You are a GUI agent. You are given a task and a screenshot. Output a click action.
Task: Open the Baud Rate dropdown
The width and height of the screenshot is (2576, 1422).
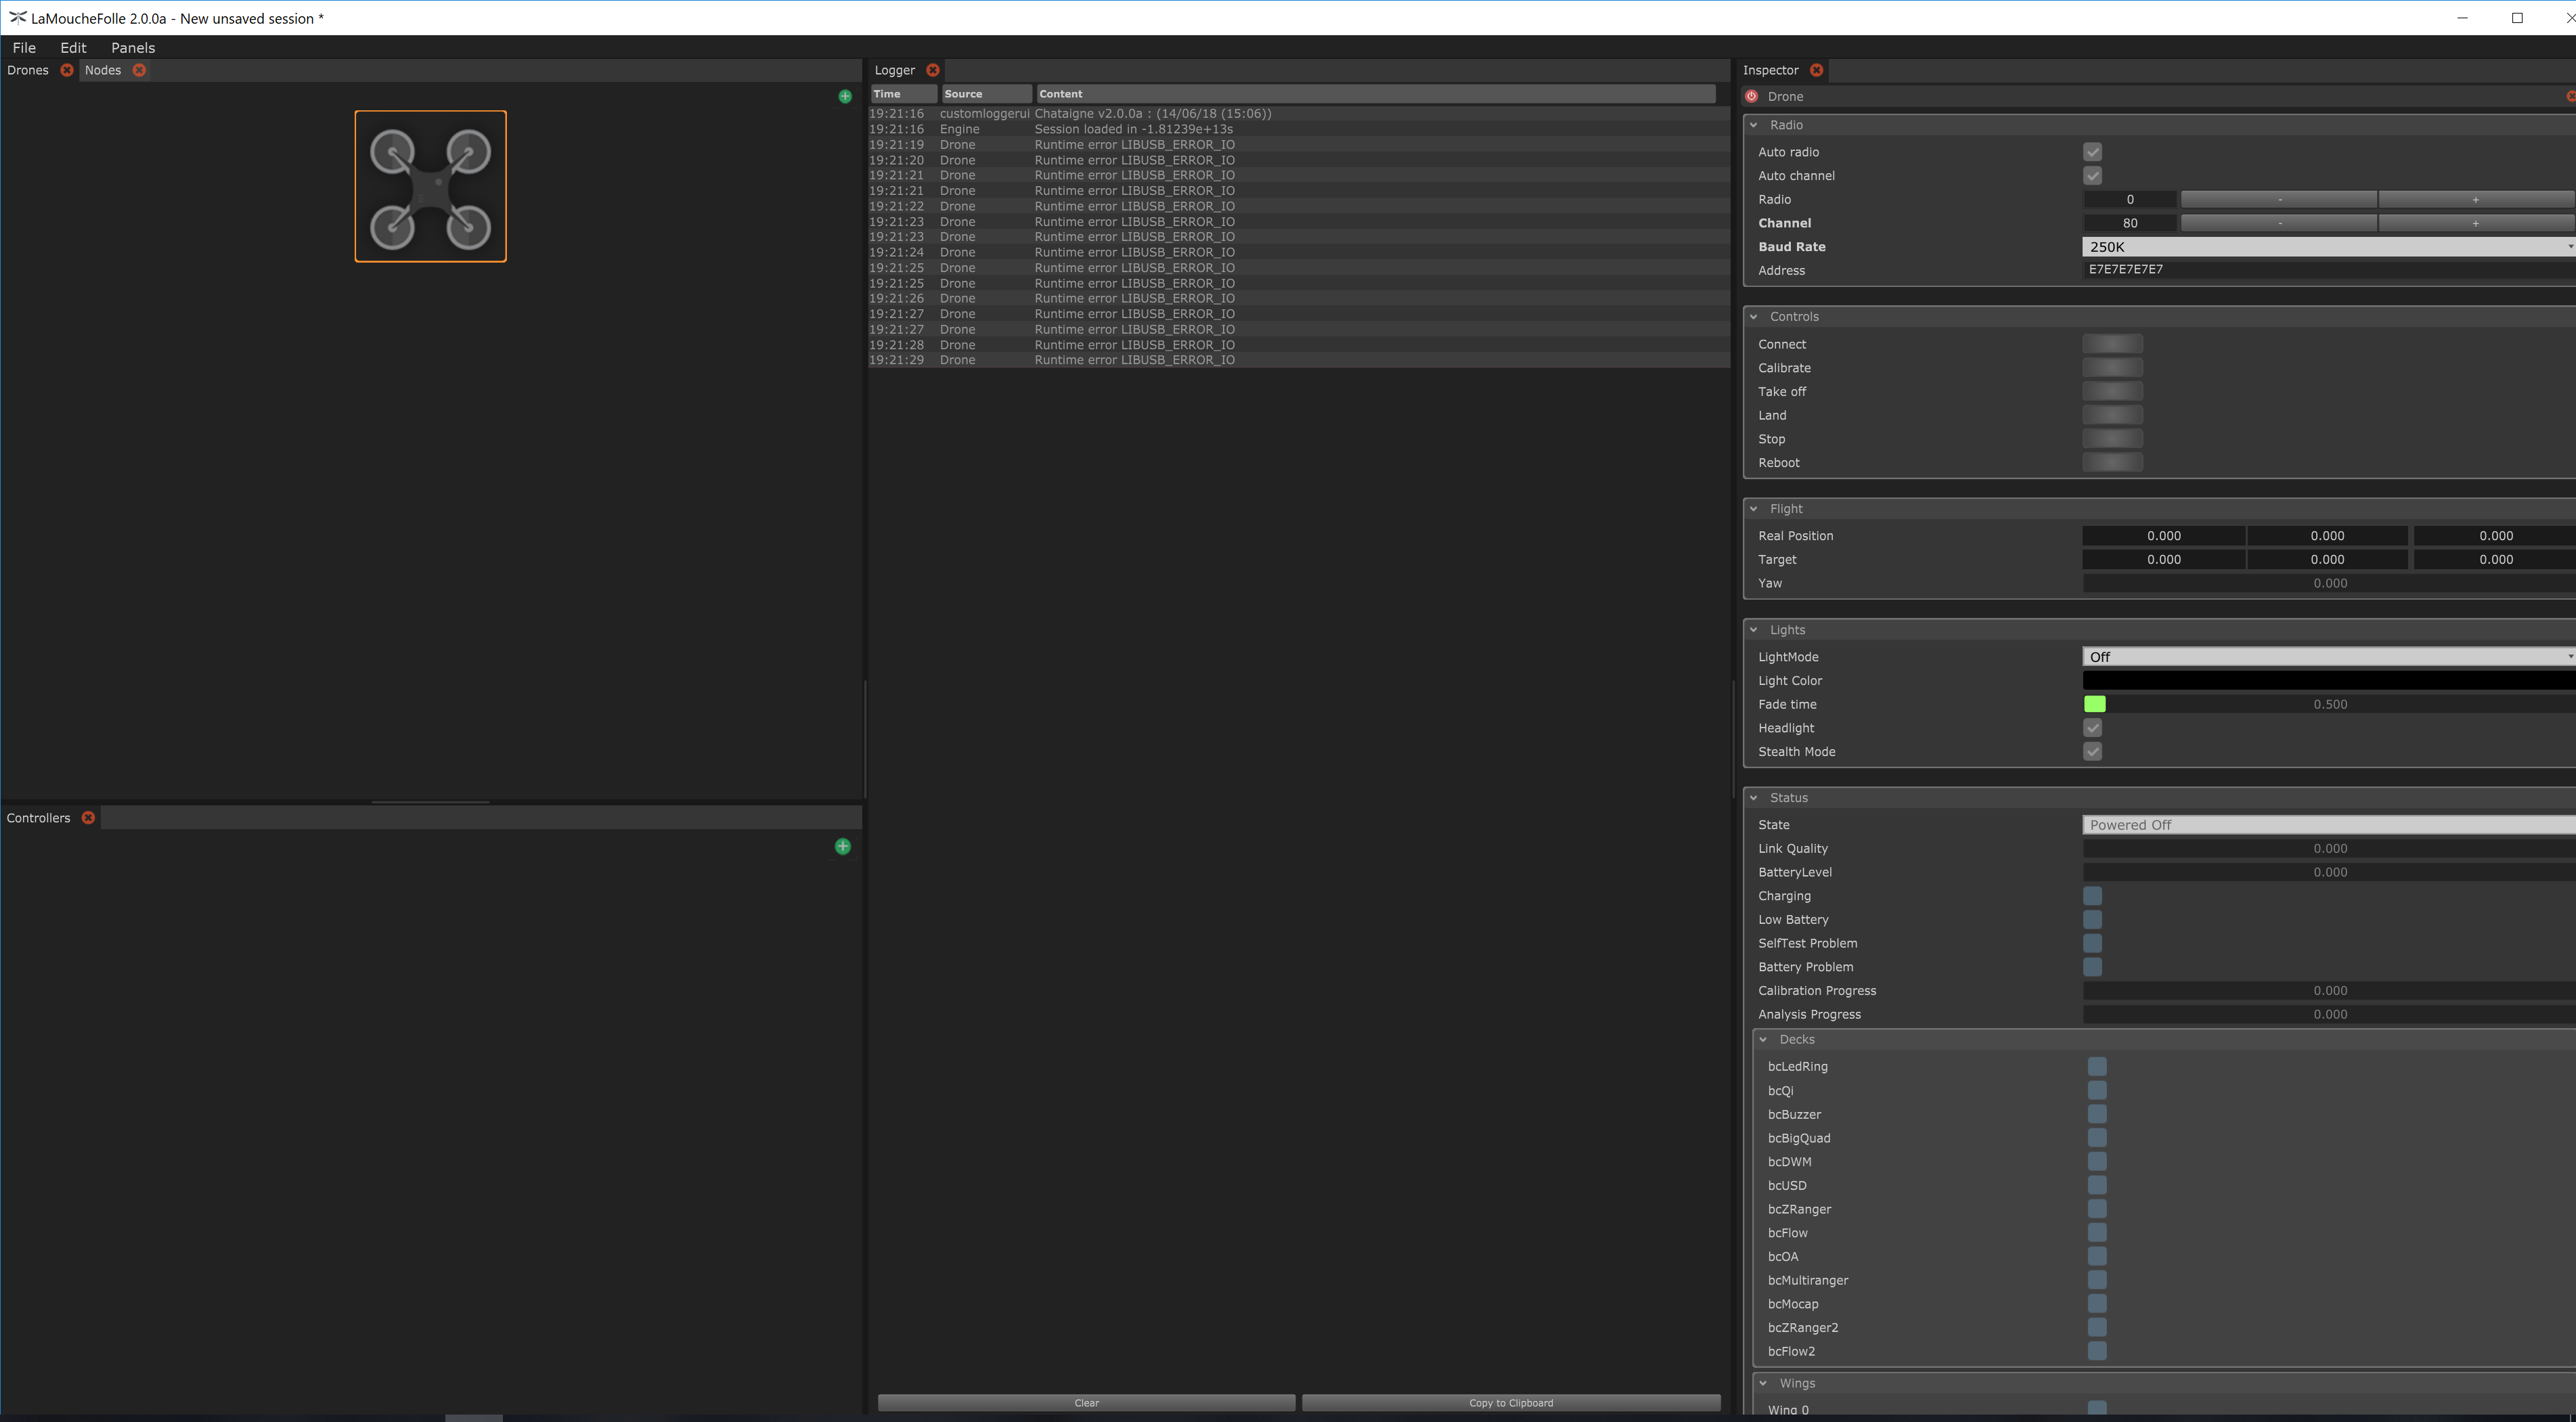point(2326,246)
